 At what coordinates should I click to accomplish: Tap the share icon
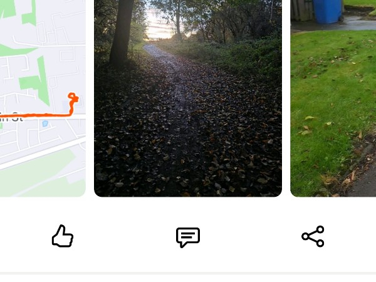click(x=313, y=236)
